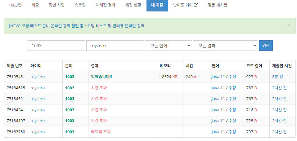This screenshot has width=297, height=141.
Task: Click 수정 for submission 75184625
Action: coord(232,88)
